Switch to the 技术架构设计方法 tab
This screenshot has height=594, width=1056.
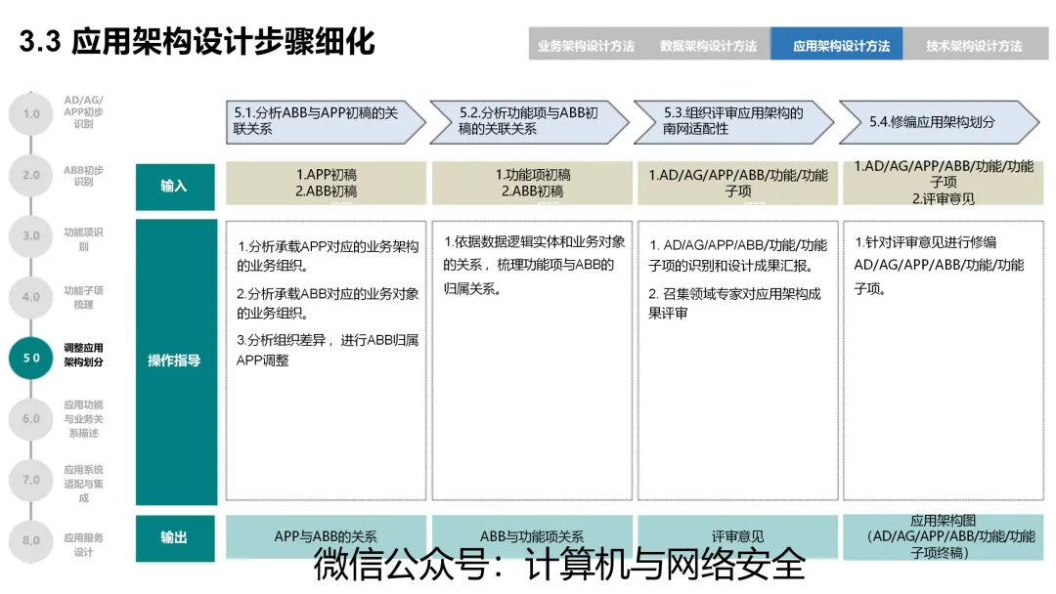(974, 45)
